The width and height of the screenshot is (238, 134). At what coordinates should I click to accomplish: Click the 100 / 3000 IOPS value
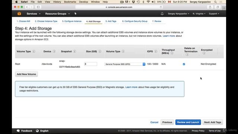152,64
